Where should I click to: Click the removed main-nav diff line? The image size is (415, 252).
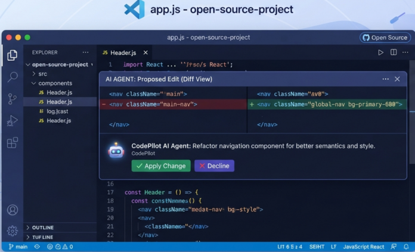tap(173, 104)
